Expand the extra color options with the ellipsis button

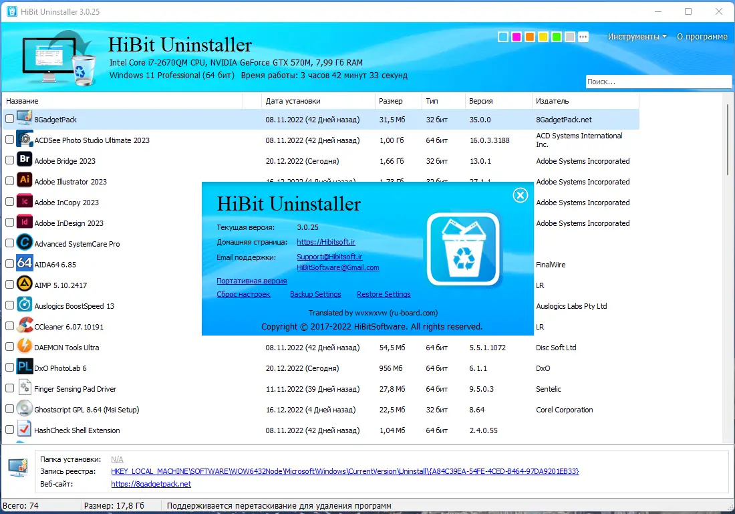click(x=583, y=37)
